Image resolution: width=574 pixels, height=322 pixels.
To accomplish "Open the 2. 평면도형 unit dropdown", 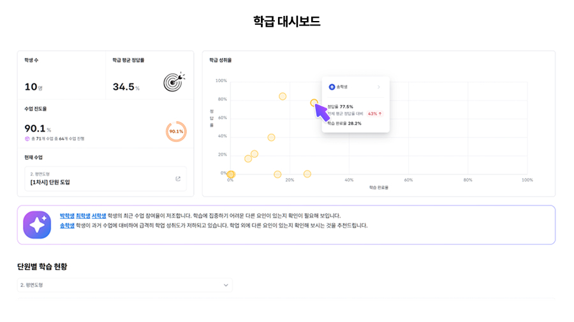I will point(125,285).
